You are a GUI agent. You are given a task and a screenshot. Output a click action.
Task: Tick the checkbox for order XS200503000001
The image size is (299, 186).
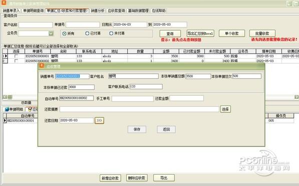coord(16,56)
